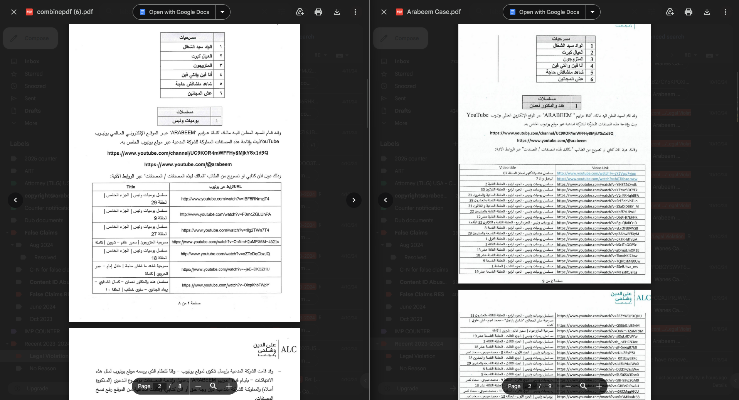The image size is (739, 400).
Task: Close the combinepdf (6).pdf preview
Action: point(14,12)
